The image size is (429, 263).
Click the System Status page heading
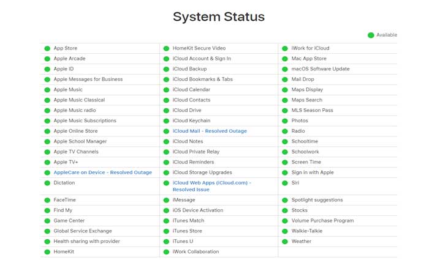click(219, 16)
